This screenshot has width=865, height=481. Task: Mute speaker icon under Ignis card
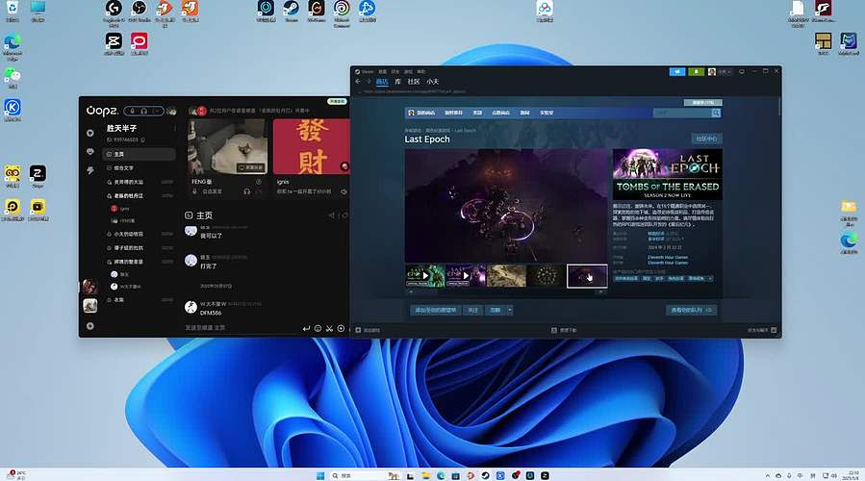(x=343, y=191)
